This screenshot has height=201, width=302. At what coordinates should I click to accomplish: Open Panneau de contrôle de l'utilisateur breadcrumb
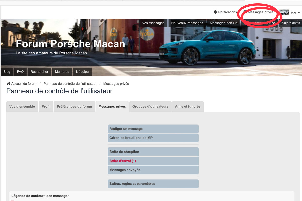pos(70,84)
